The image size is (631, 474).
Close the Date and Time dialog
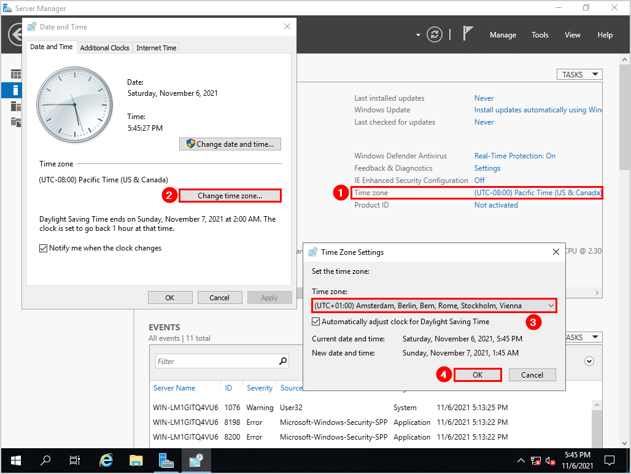tap(287, 26)
